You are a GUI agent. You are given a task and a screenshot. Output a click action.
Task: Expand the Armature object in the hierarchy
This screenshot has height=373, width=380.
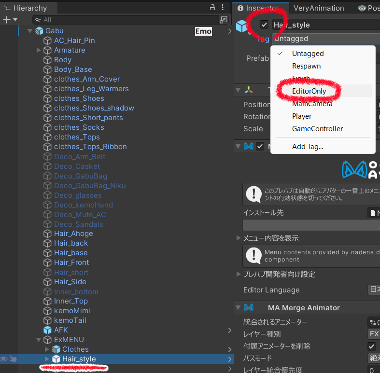39,50
